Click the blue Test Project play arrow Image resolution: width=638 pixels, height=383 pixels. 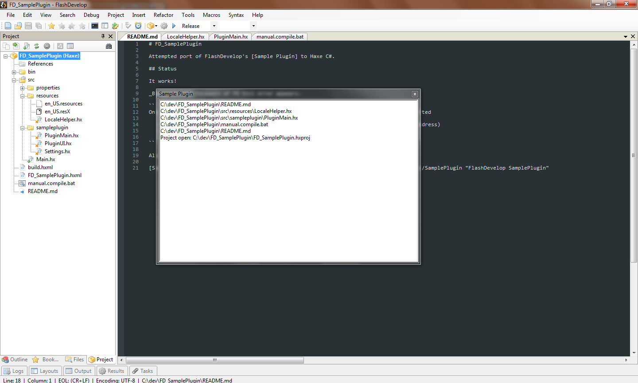click(x=174, y=26)
